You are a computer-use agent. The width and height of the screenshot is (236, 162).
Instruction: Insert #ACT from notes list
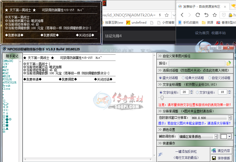click(6, 70)
